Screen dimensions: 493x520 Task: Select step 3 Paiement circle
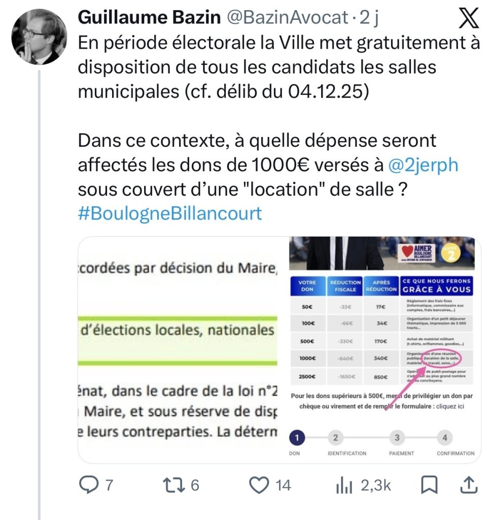(x=397, y=437)
